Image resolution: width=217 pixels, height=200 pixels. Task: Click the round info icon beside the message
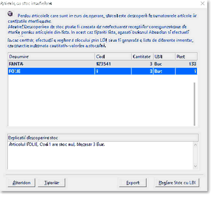[x=10, y=14]
